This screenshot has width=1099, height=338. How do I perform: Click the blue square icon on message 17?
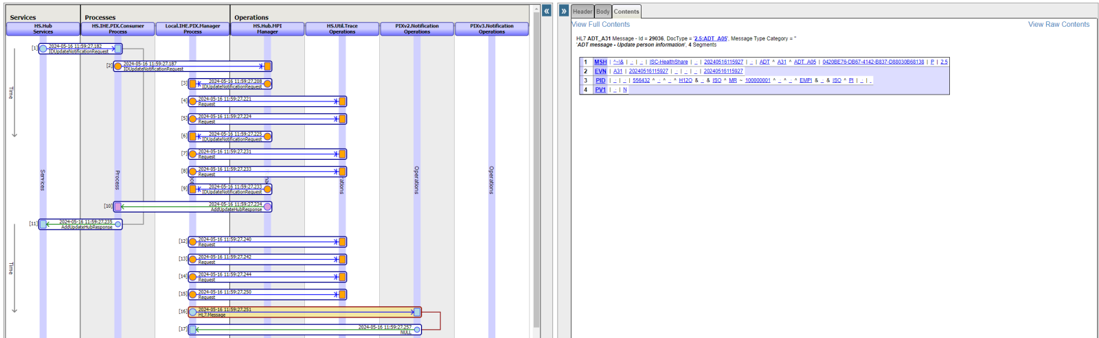(193, 330)
